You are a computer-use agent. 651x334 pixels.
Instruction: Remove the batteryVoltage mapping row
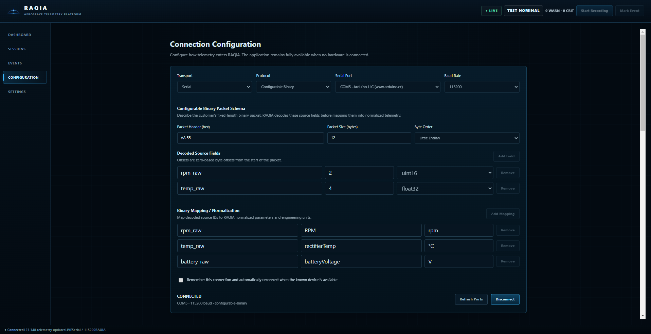pyautogui.click(x=508, y=261)
